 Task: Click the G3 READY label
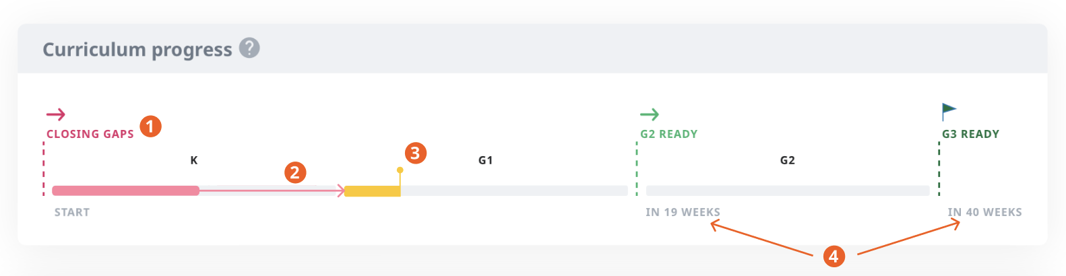[970, 134]
